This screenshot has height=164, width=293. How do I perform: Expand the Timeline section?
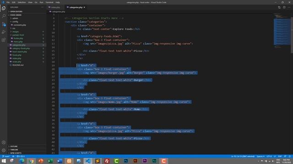click(x=14, y=150)
